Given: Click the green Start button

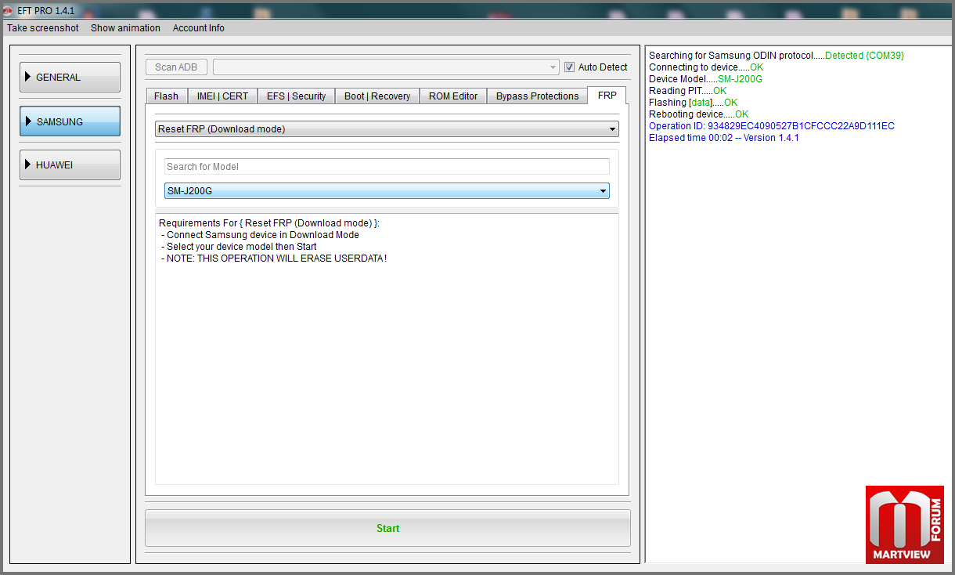Looking at the screenshot, I should pyautogui.click(x=387, y=528).
